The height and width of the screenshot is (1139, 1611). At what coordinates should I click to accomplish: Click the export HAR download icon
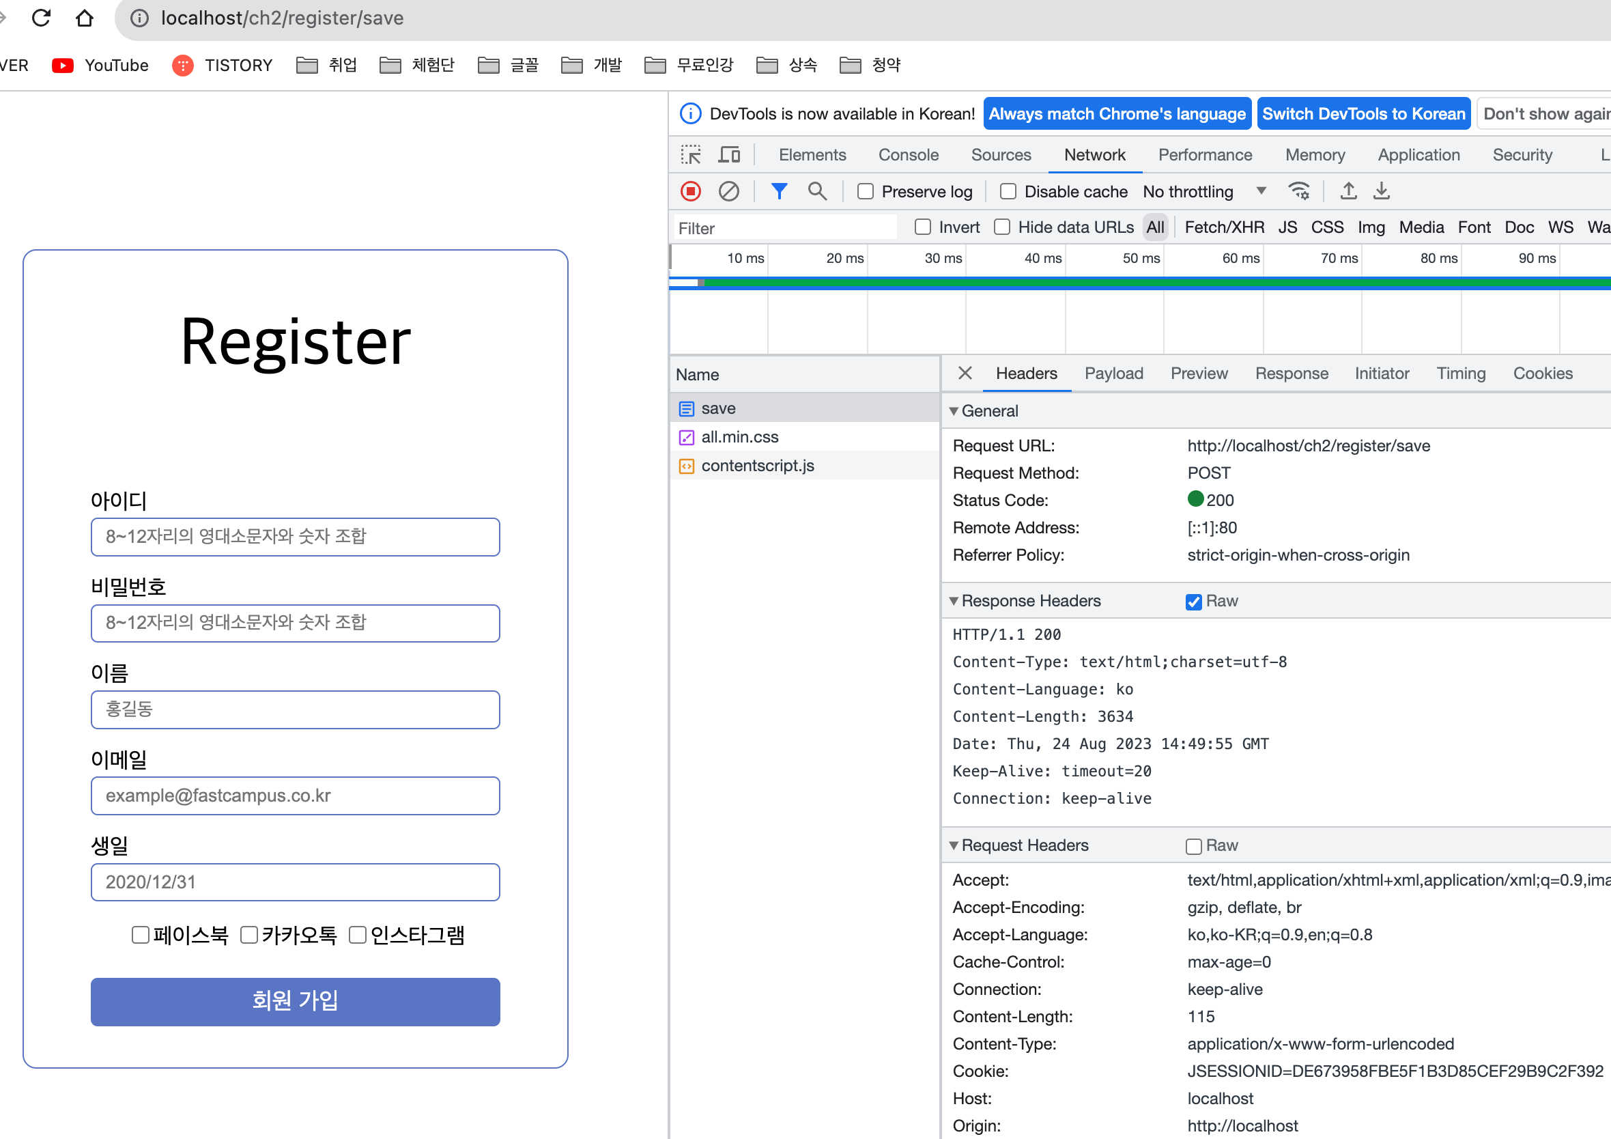(x=1381, y=191)
